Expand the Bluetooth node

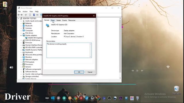coord(21,26)
